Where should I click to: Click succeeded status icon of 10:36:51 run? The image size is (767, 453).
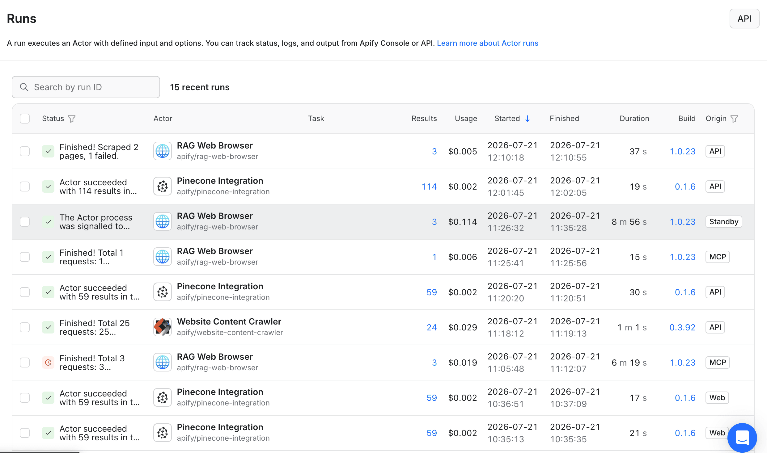(48, 398)
